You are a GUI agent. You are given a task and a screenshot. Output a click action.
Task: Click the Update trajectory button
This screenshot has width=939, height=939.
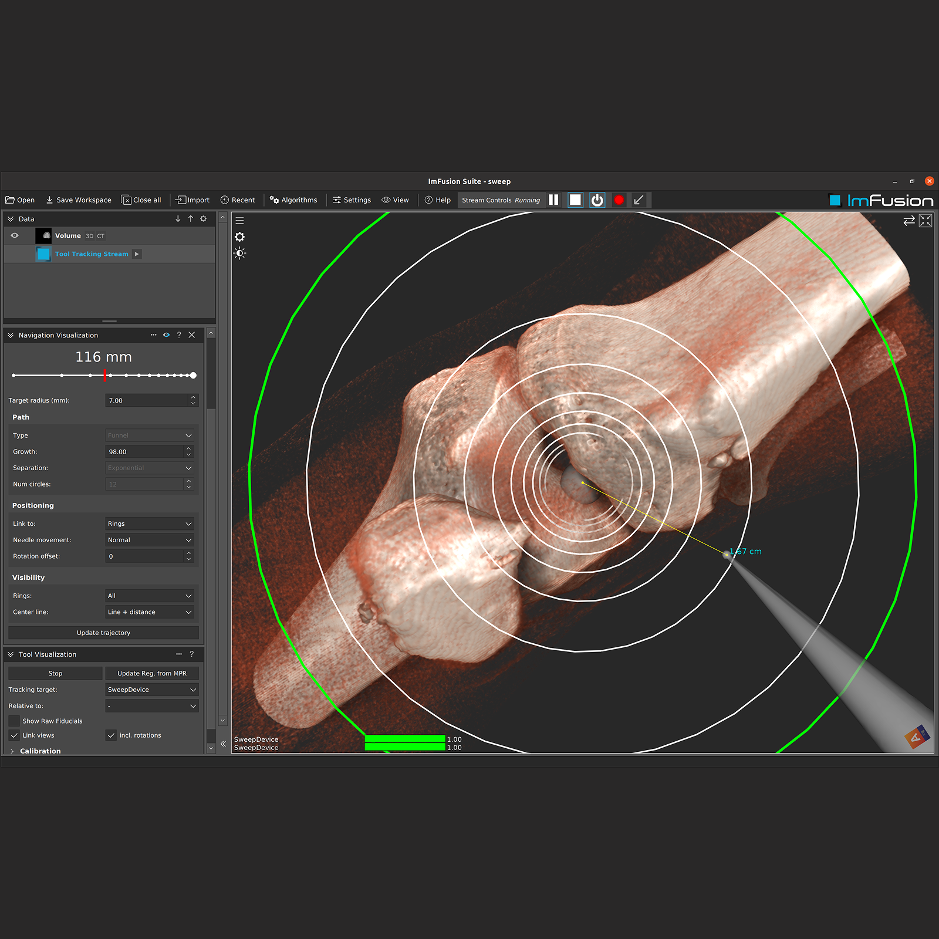click(x=103, y=633)
